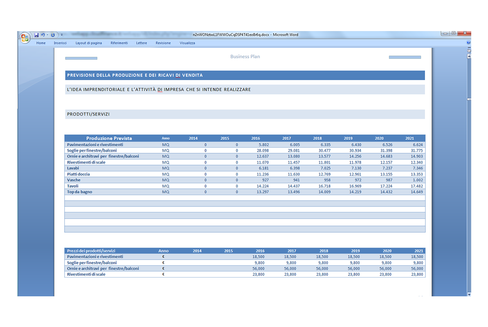Screen dimensions: 488x327
Task: Click the 9,800 price under 2019
Action: 355,263
